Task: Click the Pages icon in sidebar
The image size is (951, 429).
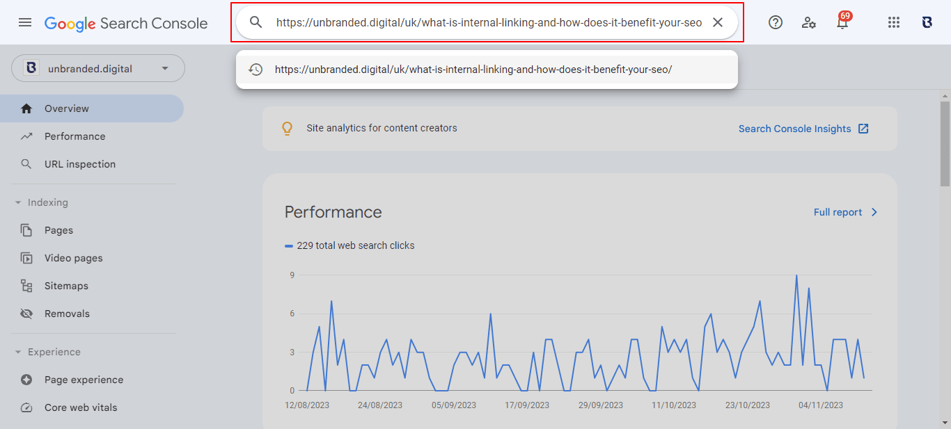Action: [26, 230]
